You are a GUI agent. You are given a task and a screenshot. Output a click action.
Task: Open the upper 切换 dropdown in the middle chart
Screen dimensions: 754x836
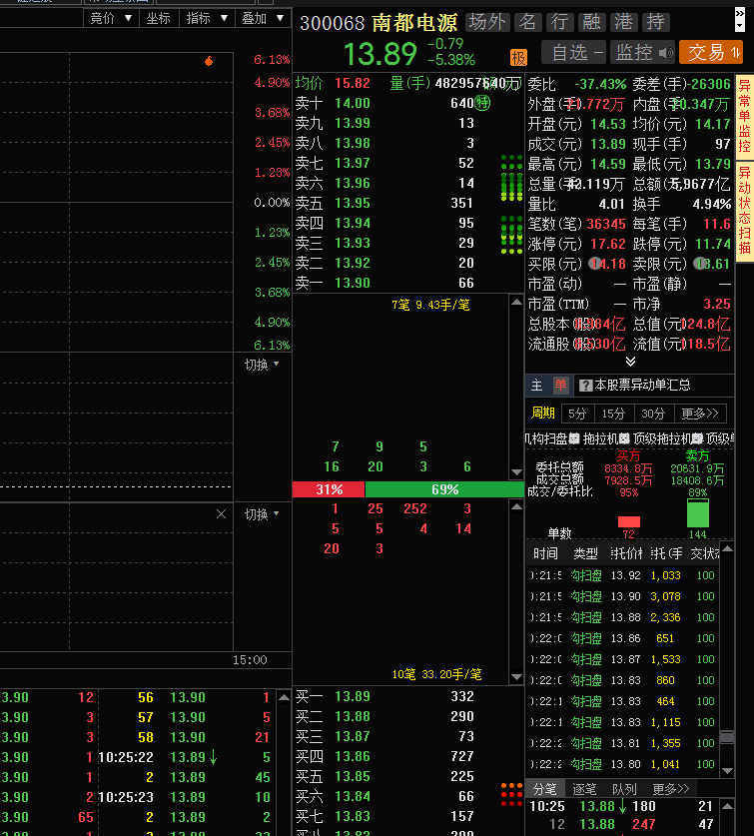262,365
